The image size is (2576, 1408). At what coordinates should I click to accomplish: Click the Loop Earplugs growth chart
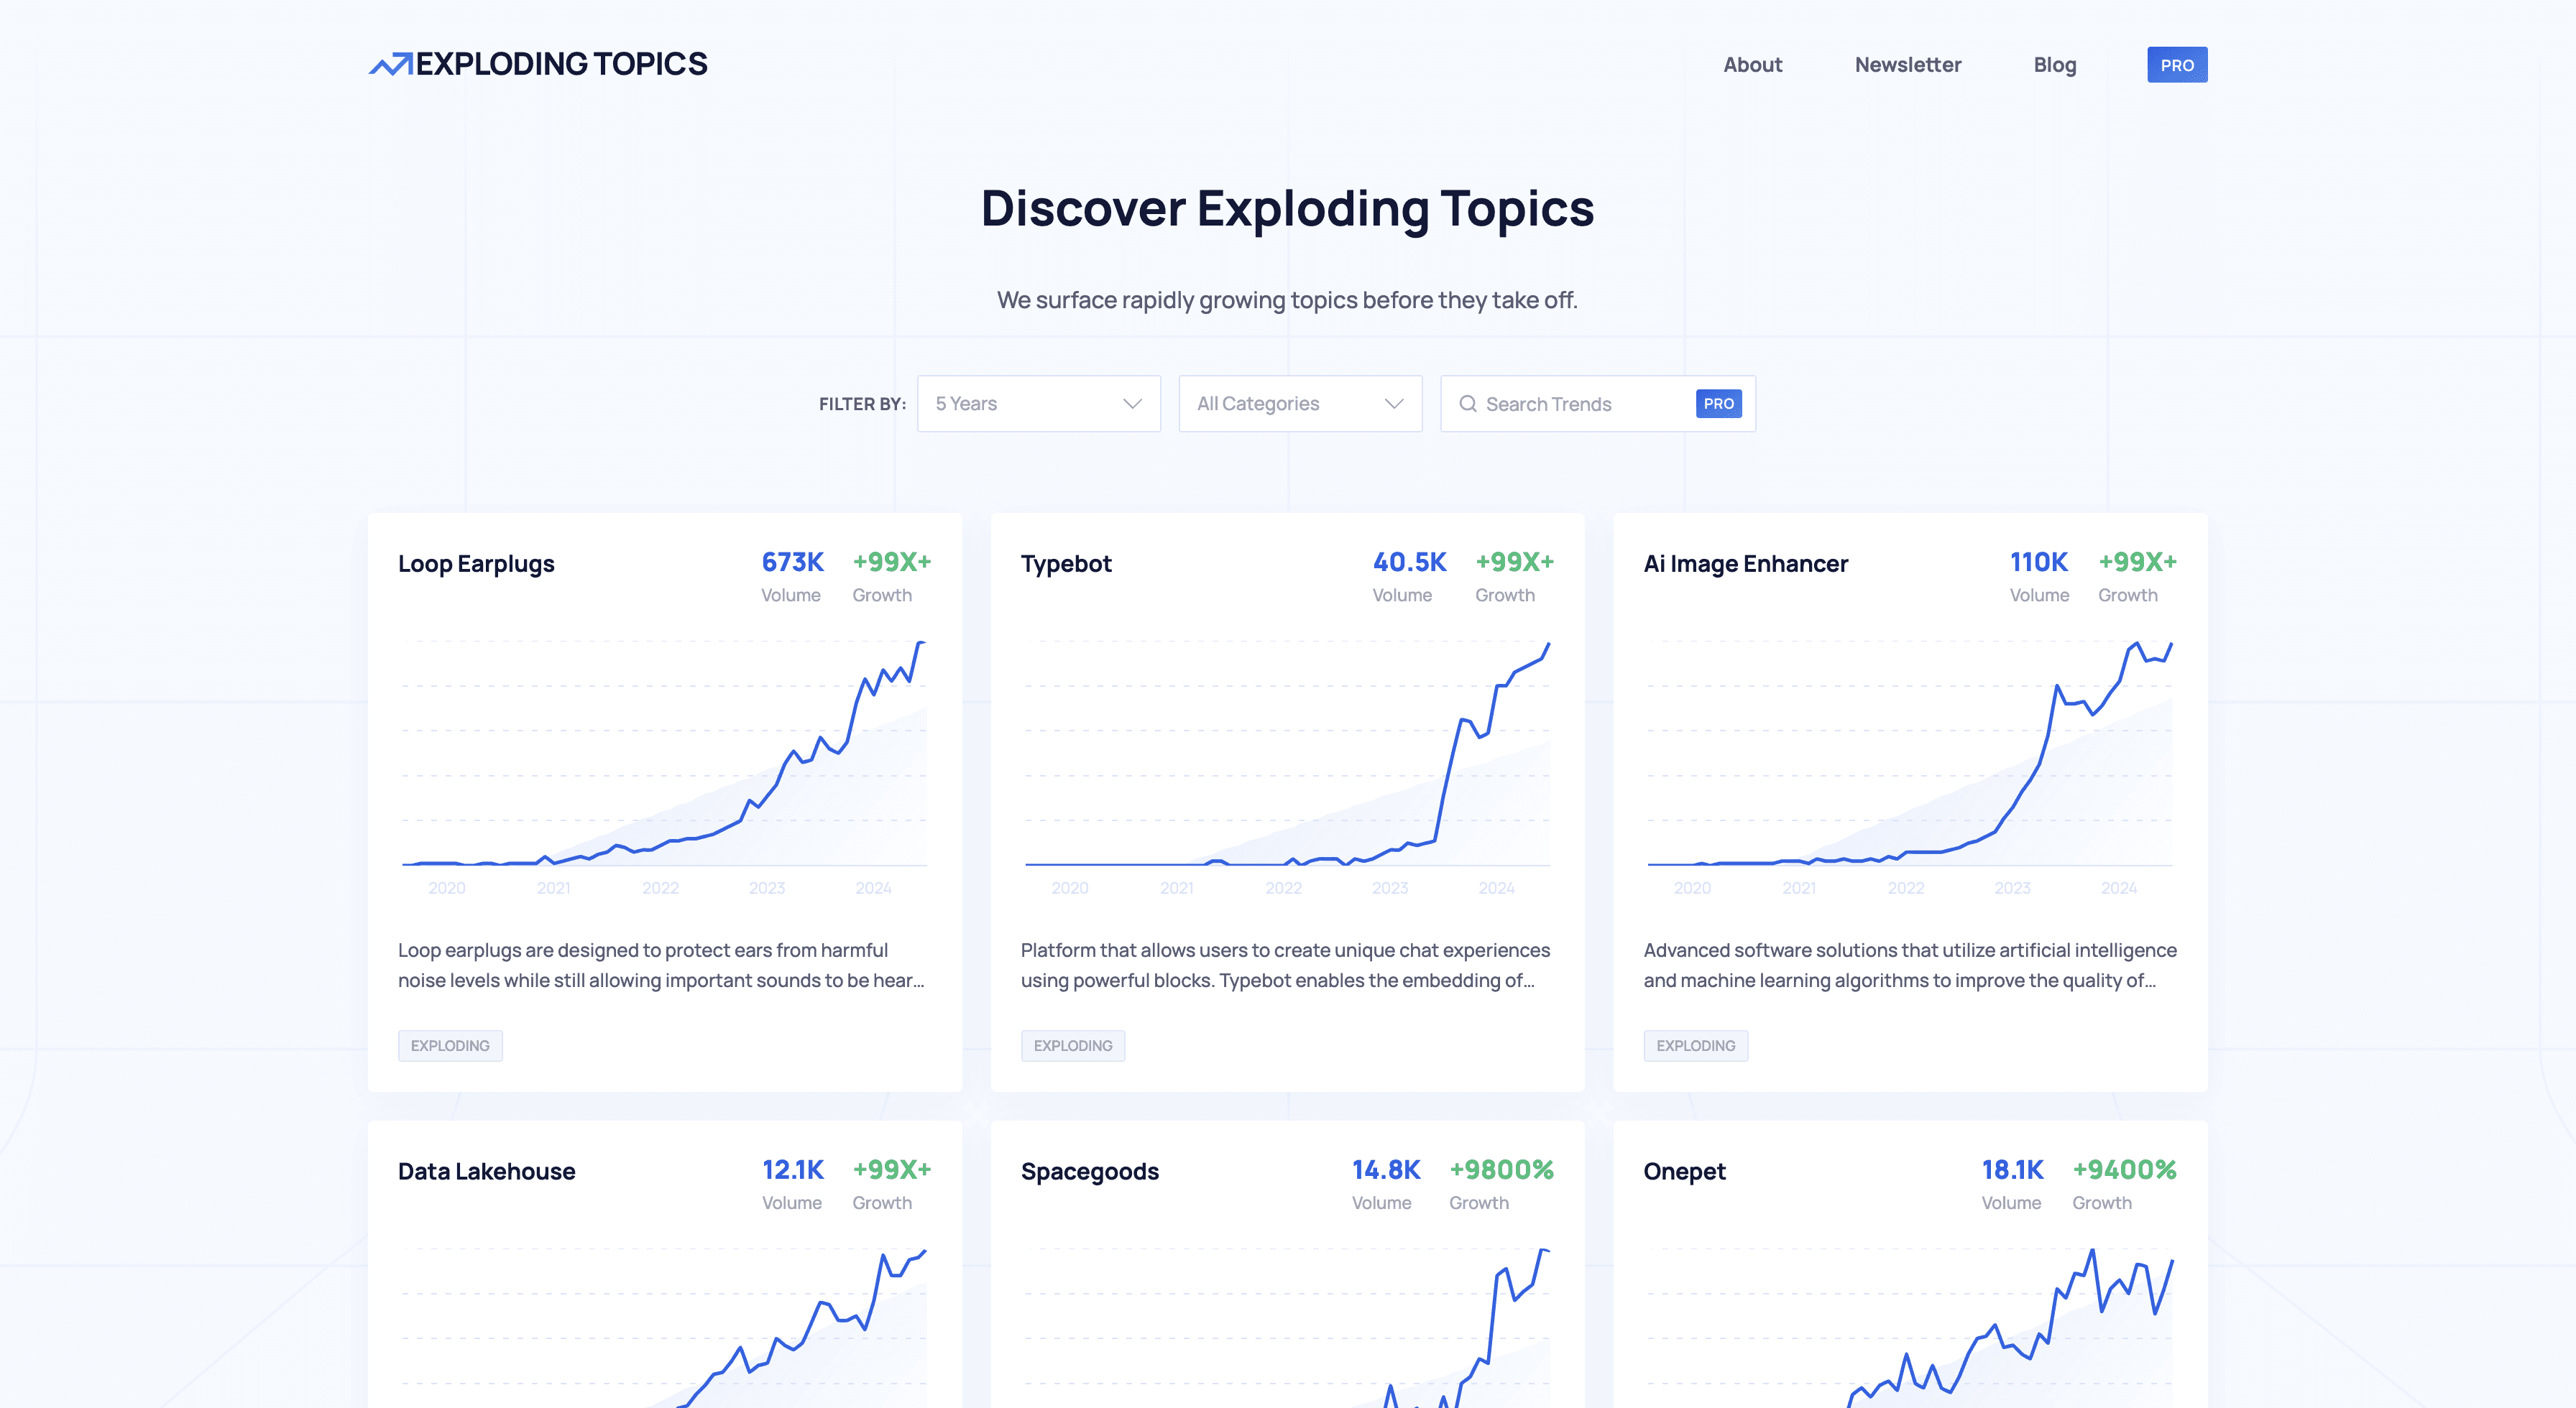point(664,759)
